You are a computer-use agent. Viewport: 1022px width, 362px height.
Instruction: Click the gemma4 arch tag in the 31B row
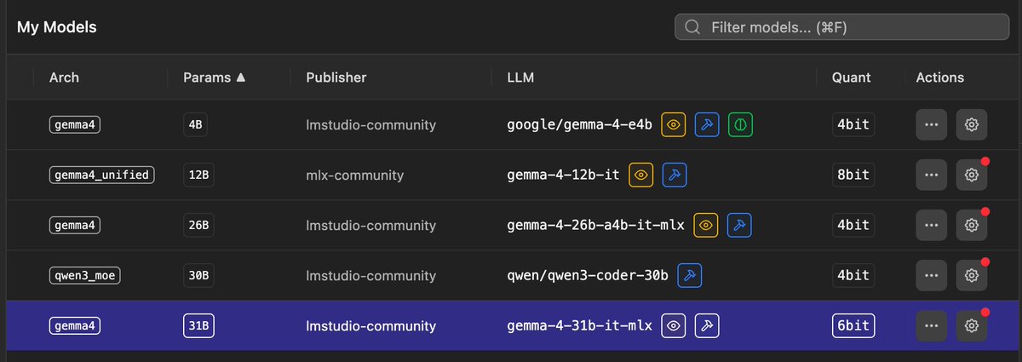click(75, 325)
